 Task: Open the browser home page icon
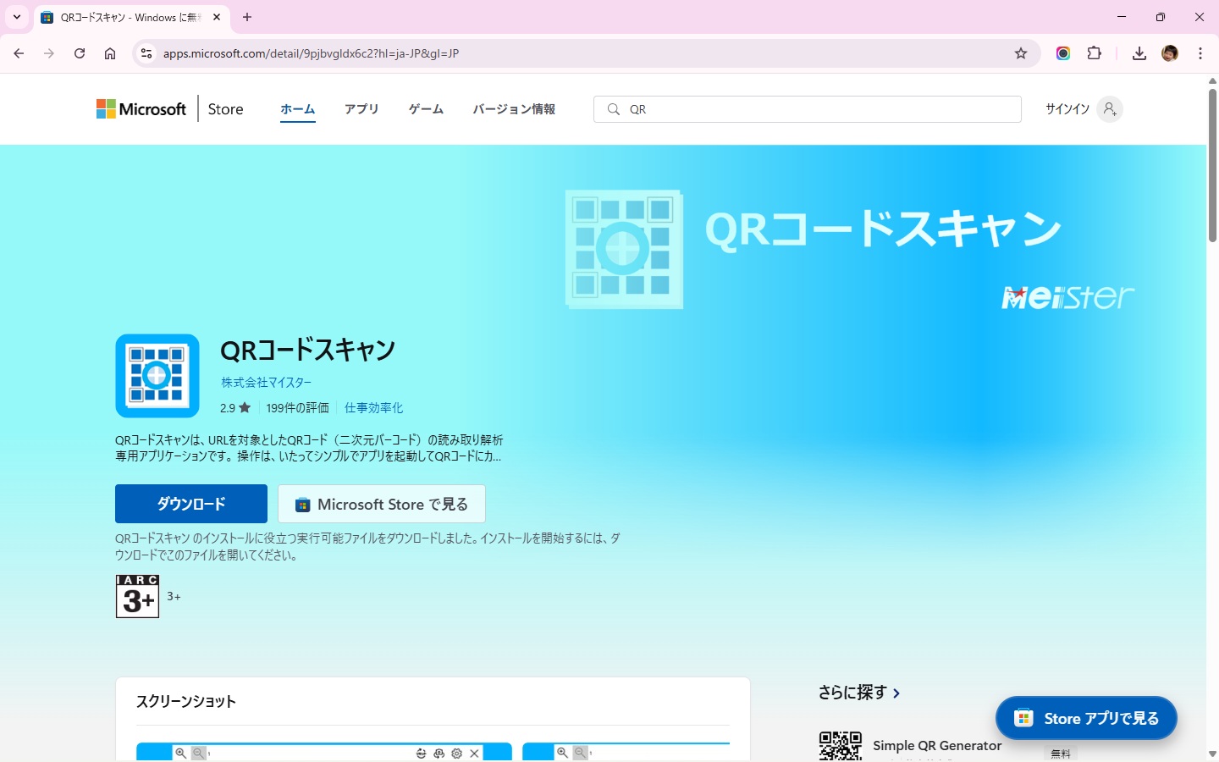tap(110, 53)
